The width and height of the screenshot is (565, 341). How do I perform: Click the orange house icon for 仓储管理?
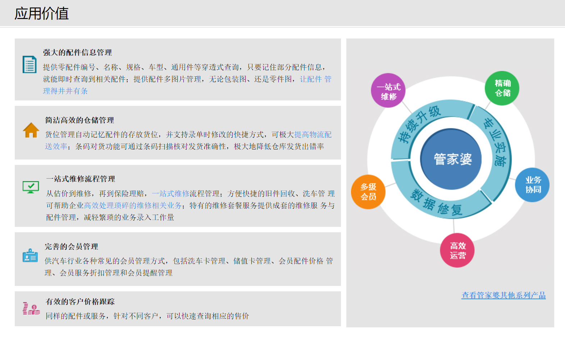click(x=31, y=130)
